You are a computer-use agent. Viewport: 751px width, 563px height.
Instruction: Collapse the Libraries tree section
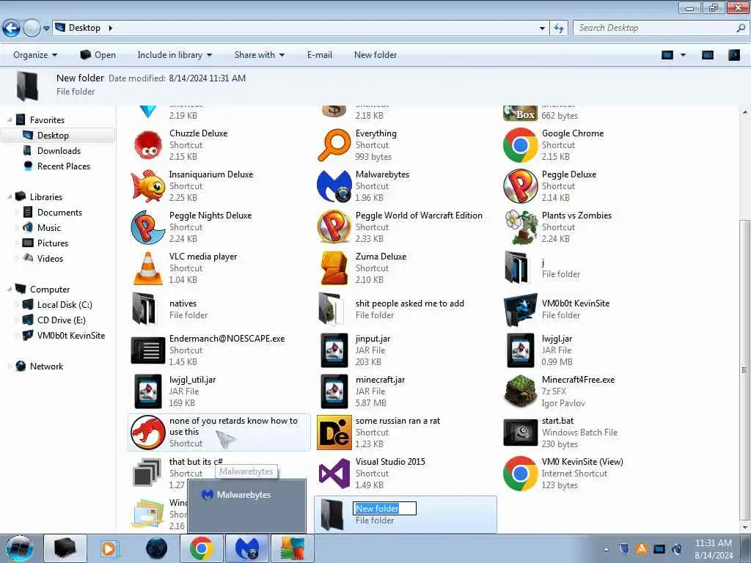pyautogui.click(x=10, y=196)
